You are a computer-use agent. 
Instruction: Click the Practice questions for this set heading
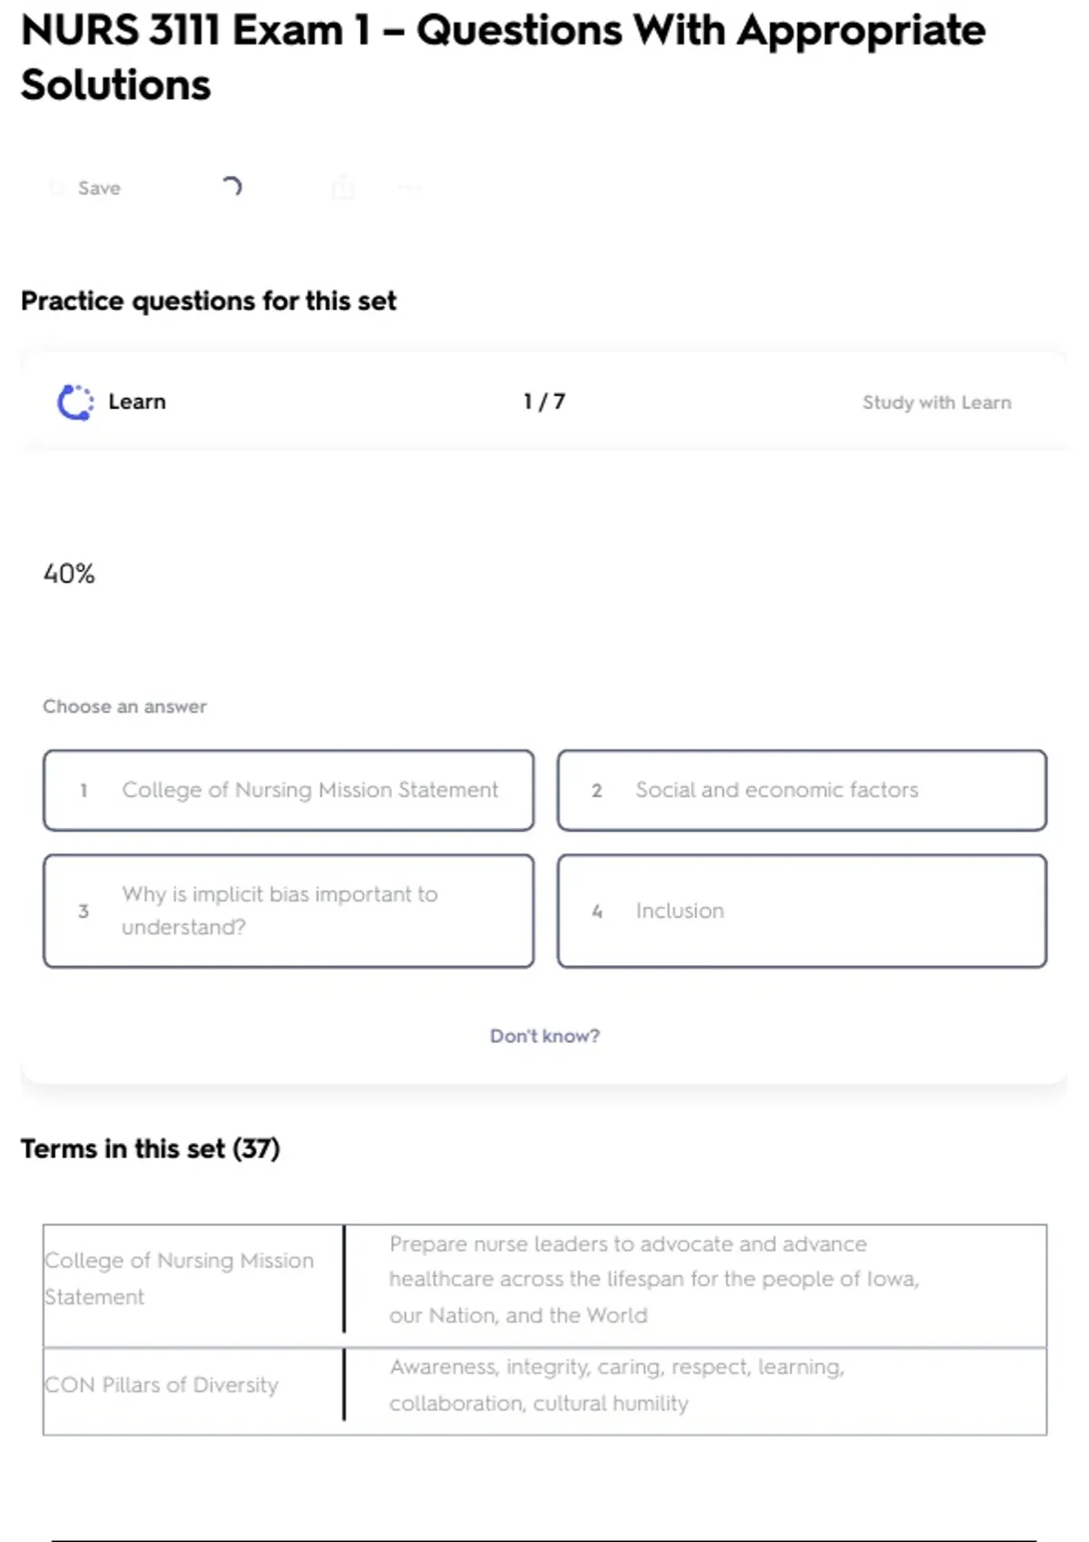pos(209,301)
